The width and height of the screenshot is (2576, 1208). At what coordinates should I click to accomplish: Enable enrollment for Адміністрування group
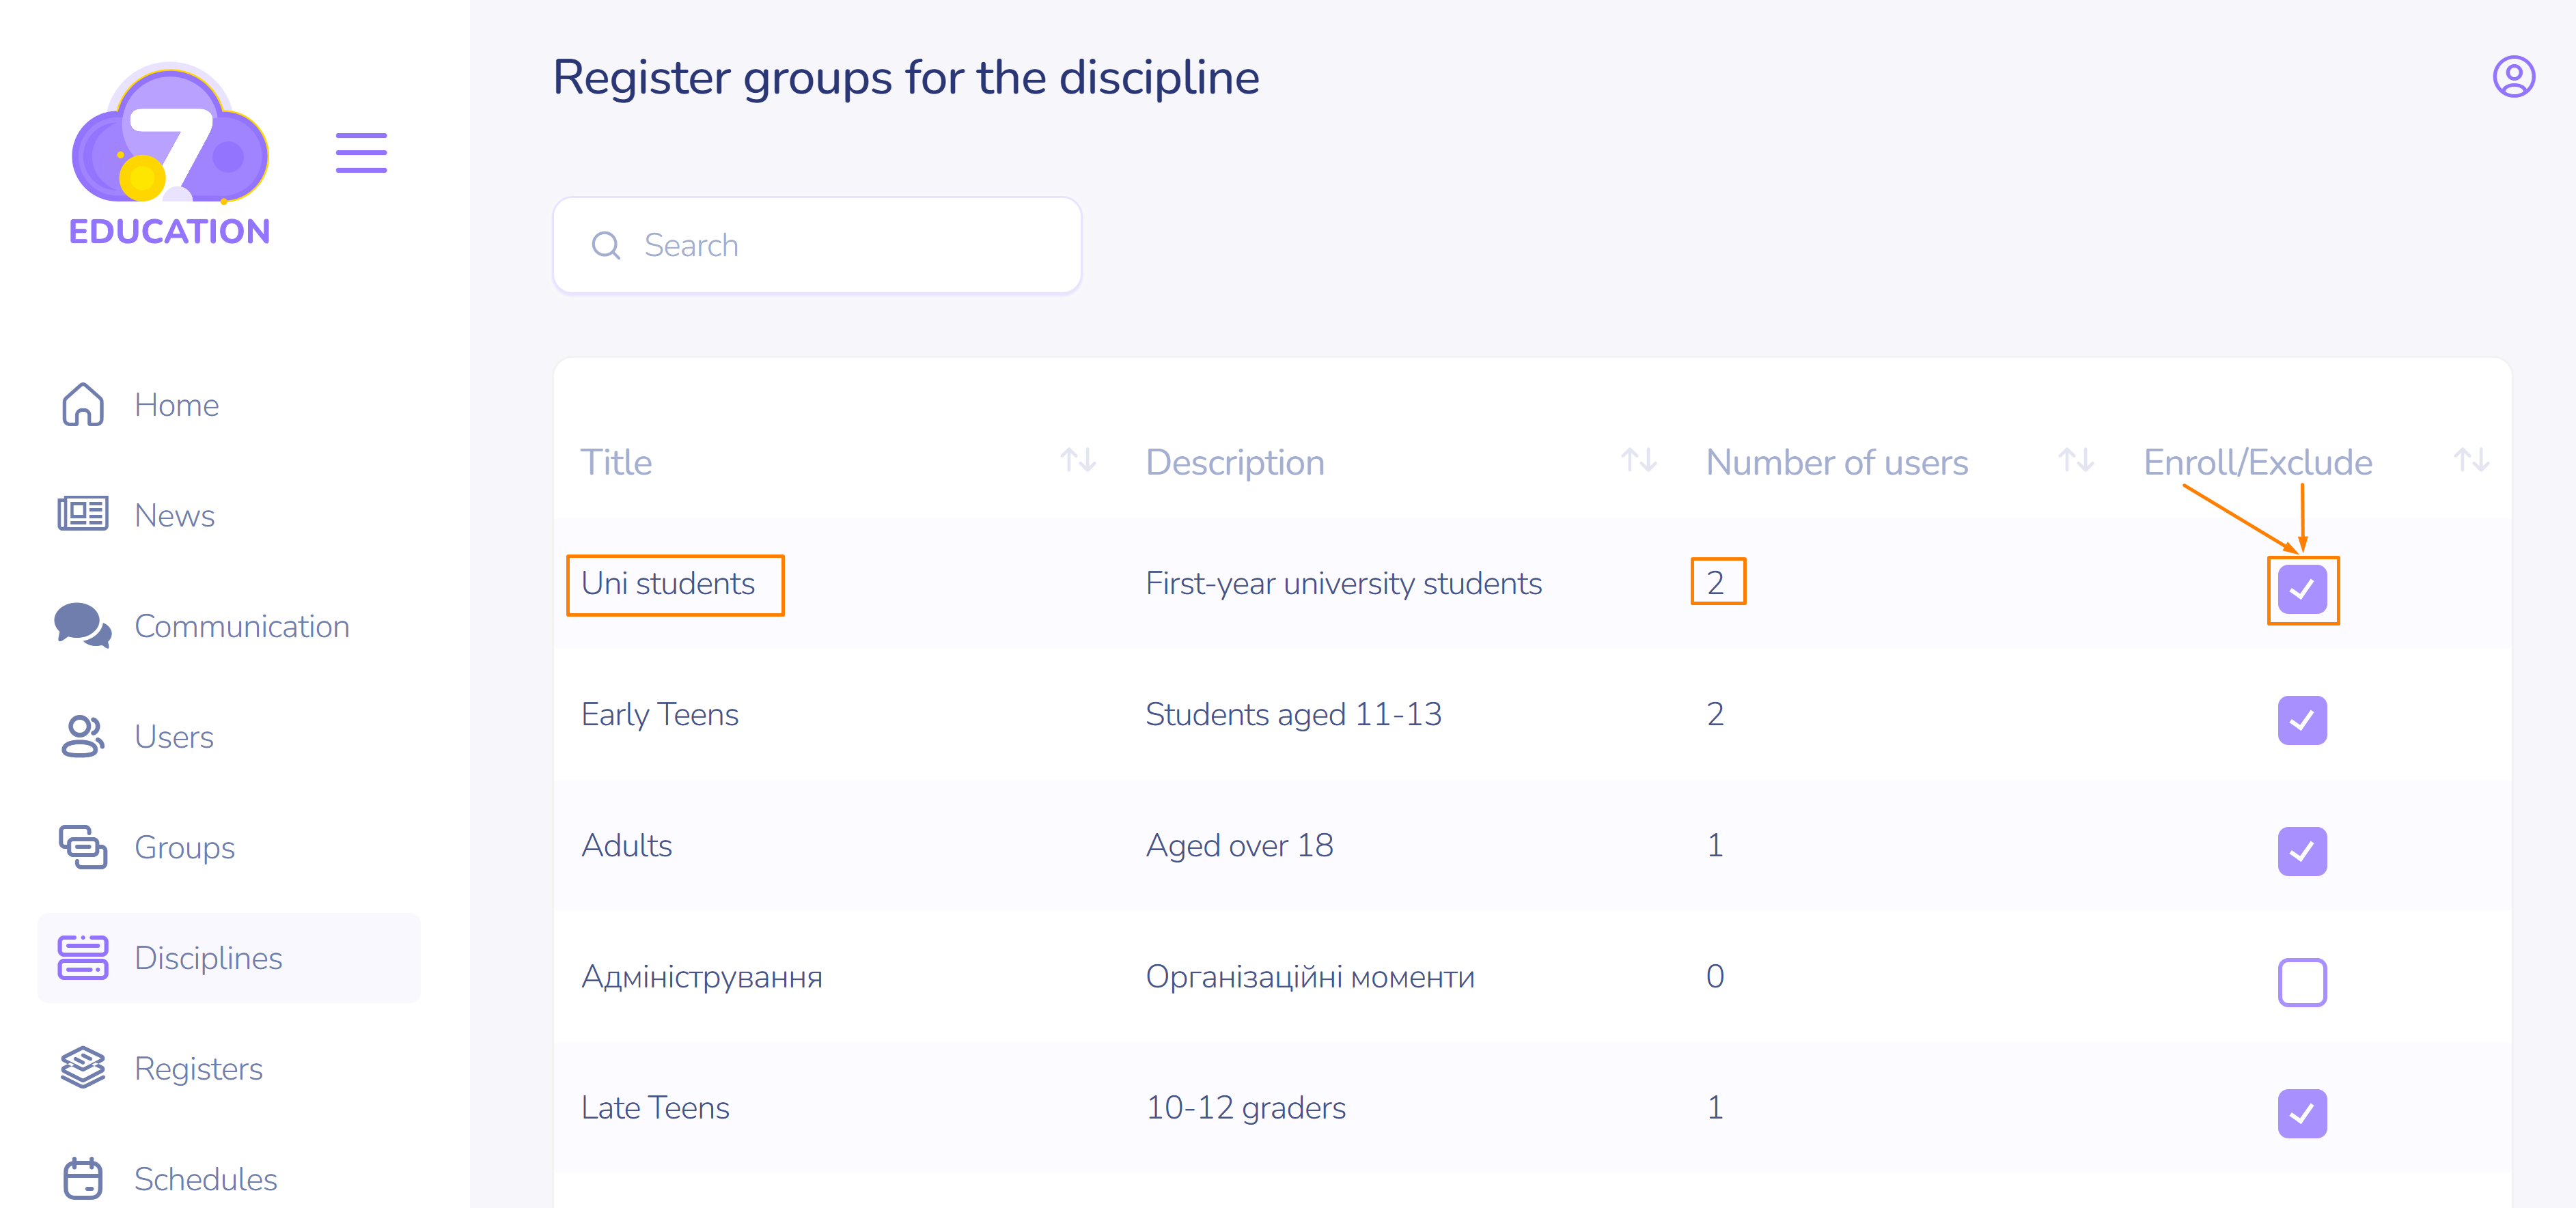click(x=2301, y=982)
